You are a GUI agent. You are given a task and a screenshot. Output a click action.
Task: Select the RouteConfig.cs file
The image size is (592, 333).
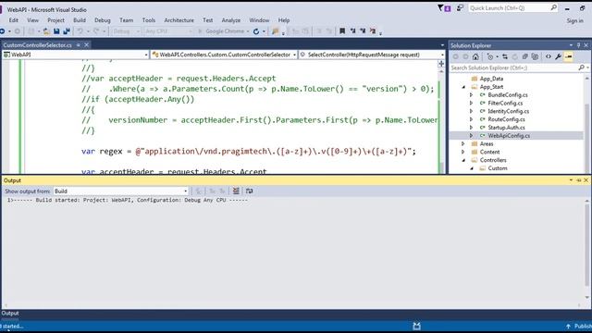(506, 119)
